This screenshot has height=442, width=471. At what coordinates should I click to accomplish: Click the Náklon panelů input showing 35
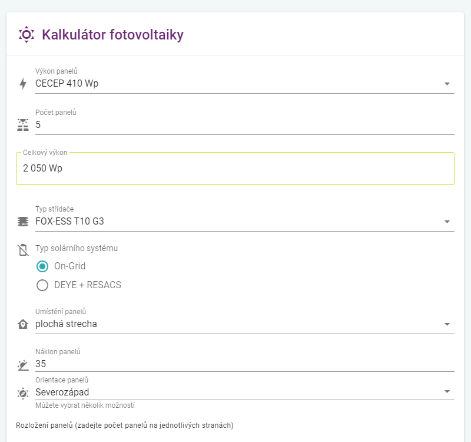tap(235, 364)
